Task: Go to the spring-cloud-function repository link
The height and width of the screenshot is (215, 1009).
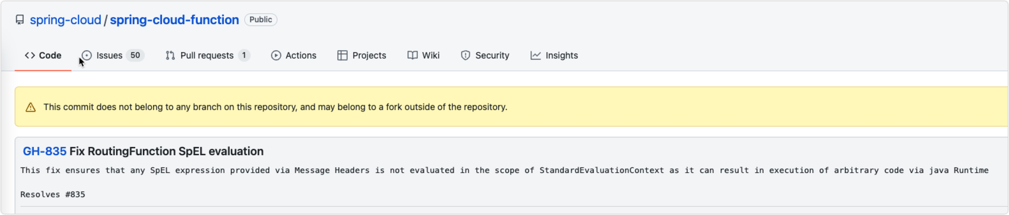Action: pyautogui.click(x=174, y=19)
